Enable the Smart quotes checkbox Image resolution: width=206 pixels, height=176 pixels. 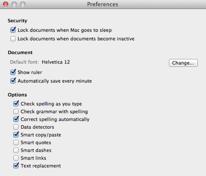[x=16, y=143]
